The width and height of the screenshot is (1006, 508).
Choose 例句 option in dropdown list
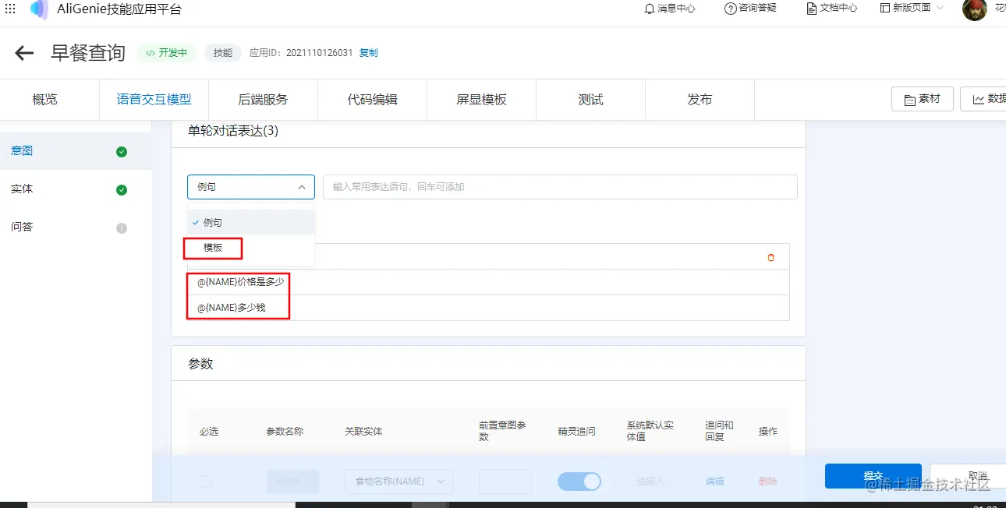tap(251, 222)
